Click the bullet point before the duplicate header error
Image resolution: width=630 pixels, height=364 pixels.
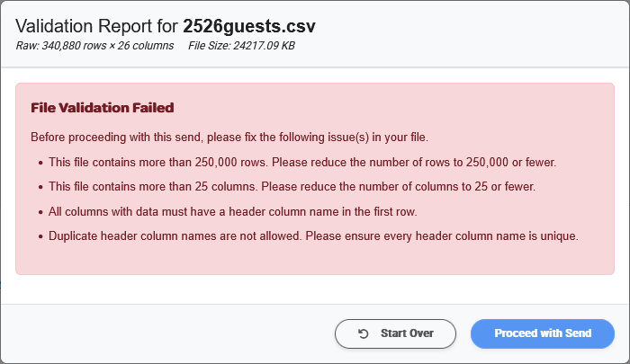click(x=40, y=237)
